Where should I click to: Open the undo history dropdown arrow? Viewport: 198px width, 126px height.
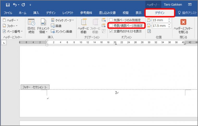18,5
